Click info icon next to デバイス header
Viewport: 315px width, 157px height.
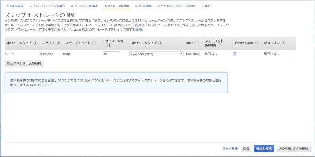[x=58, y=43]
